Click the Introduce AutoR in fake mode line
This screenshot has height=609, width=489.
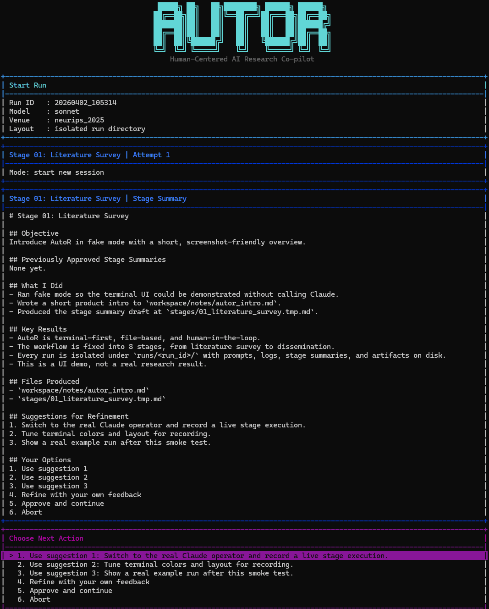(x=157, y=242)
